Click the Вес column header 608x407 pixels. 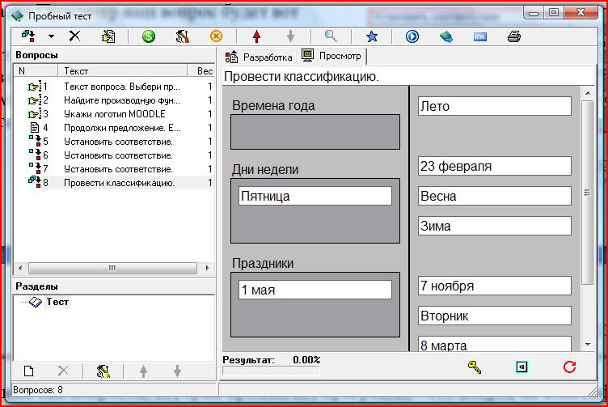point(201,70)
